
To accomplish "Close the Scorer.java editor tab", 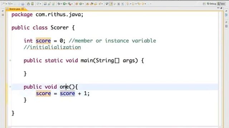I will coord(23,9).
